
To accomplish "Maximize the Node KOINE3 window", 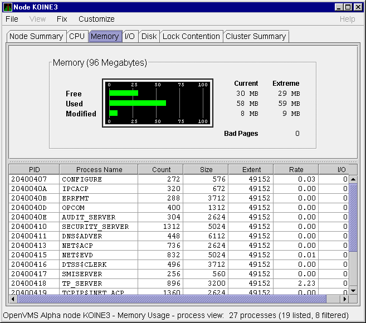I will click(348, 7).
